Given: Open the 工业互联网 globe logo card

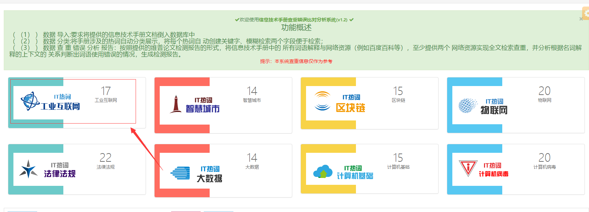Looking at the screenshot, I should tap(38, 103).
